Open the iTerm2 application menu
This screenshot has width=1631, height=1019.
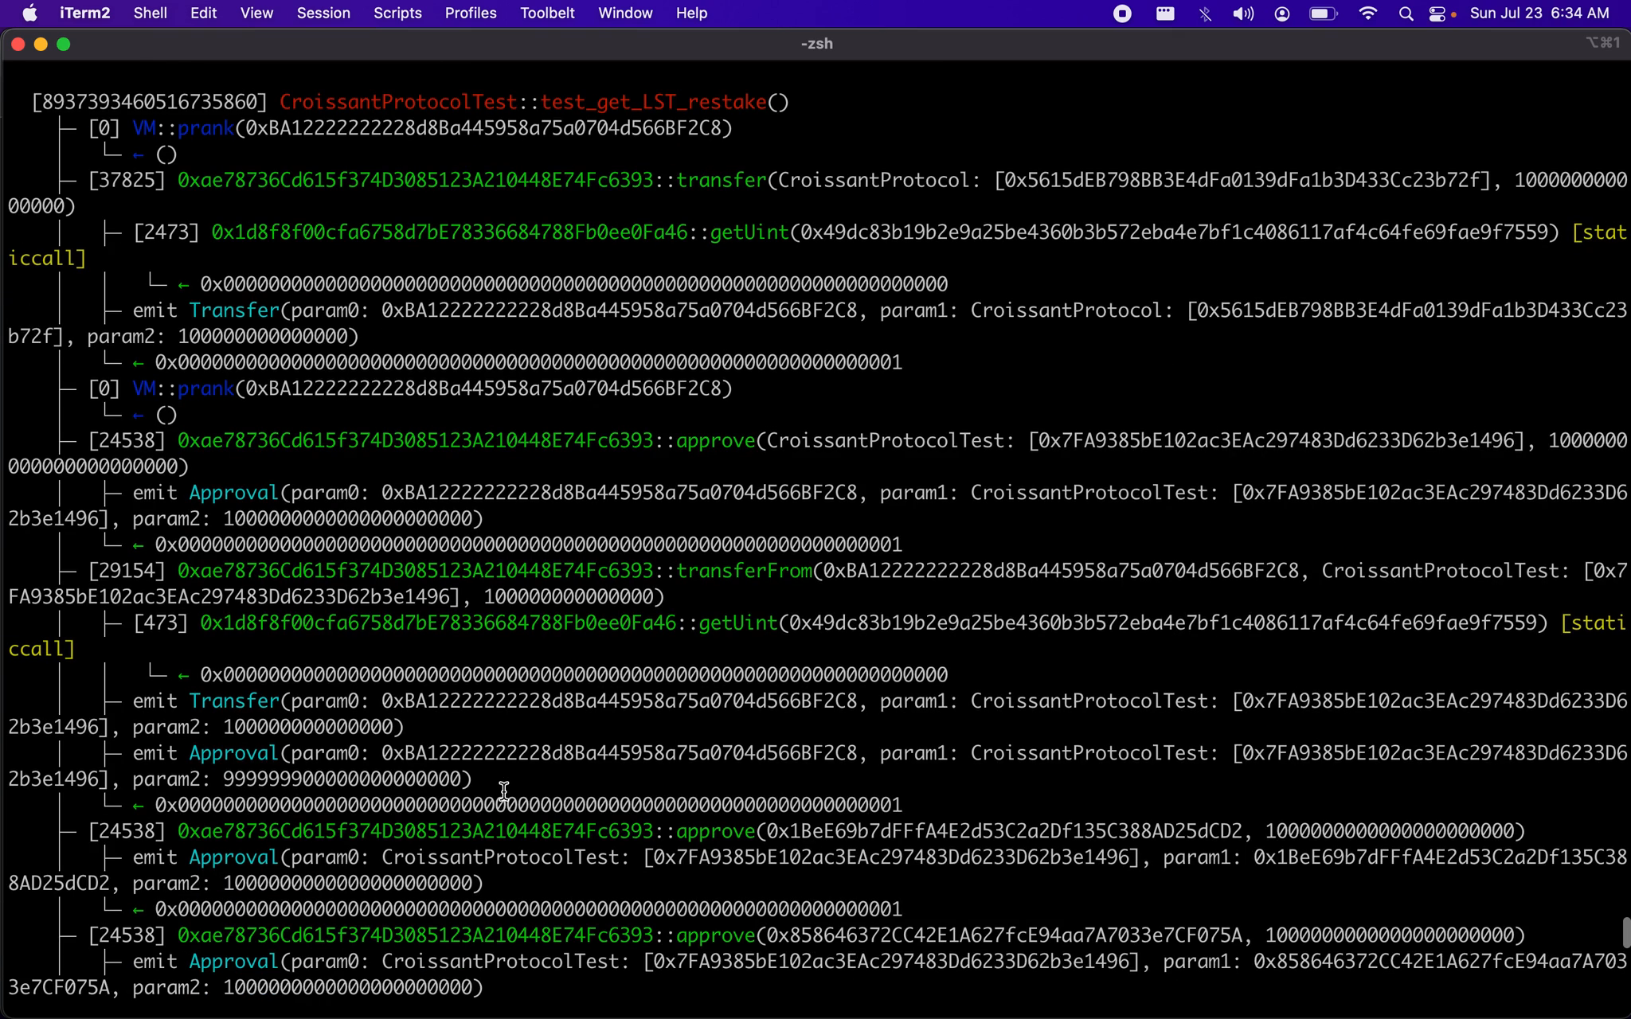pyautogui.click(x=84, y=14)
